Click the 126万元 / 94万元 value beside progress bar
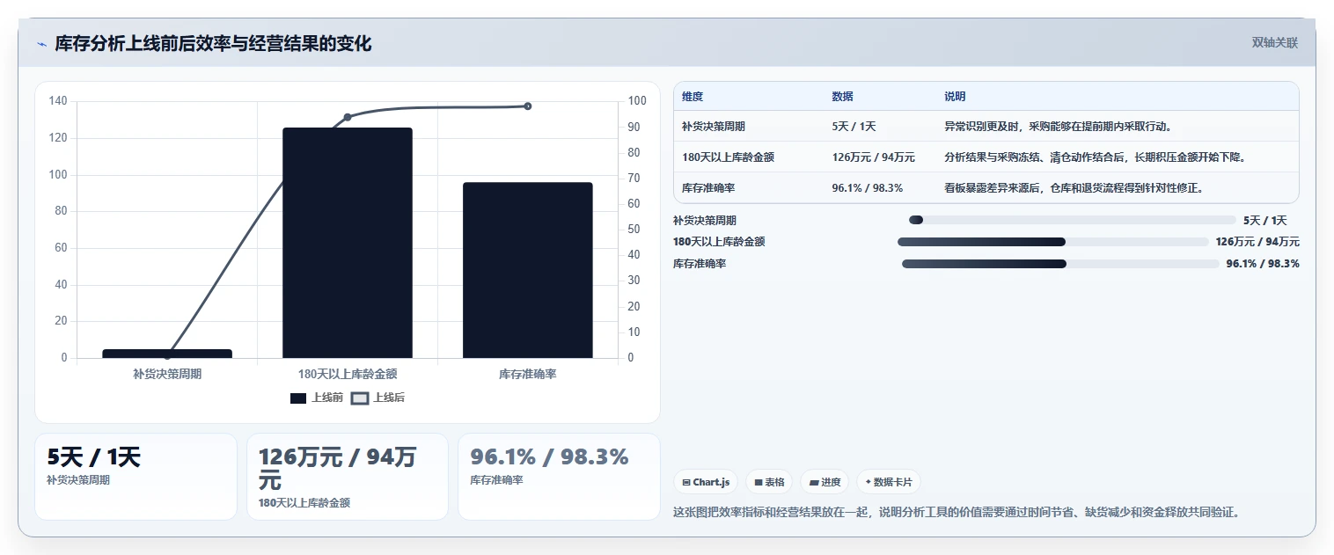Screen dimensions: 1334x555 [x=1257, y=242]
